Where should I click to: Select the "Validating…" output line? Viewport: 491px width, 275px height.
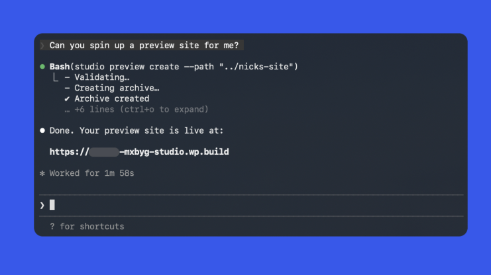101,77
